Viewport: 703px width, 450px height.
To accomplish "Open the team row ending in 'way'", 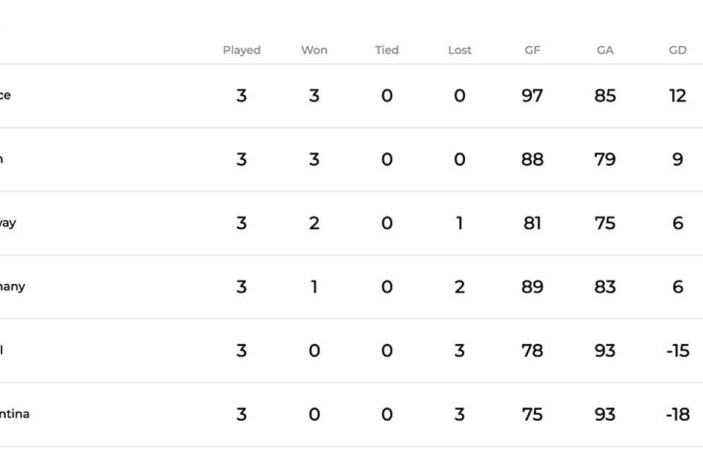I will click(351, 223).
